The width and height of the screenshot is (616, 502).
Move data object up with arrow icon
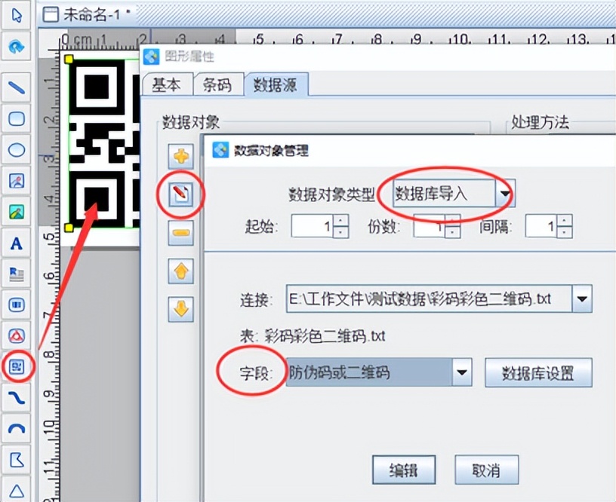tap(180, 271)
